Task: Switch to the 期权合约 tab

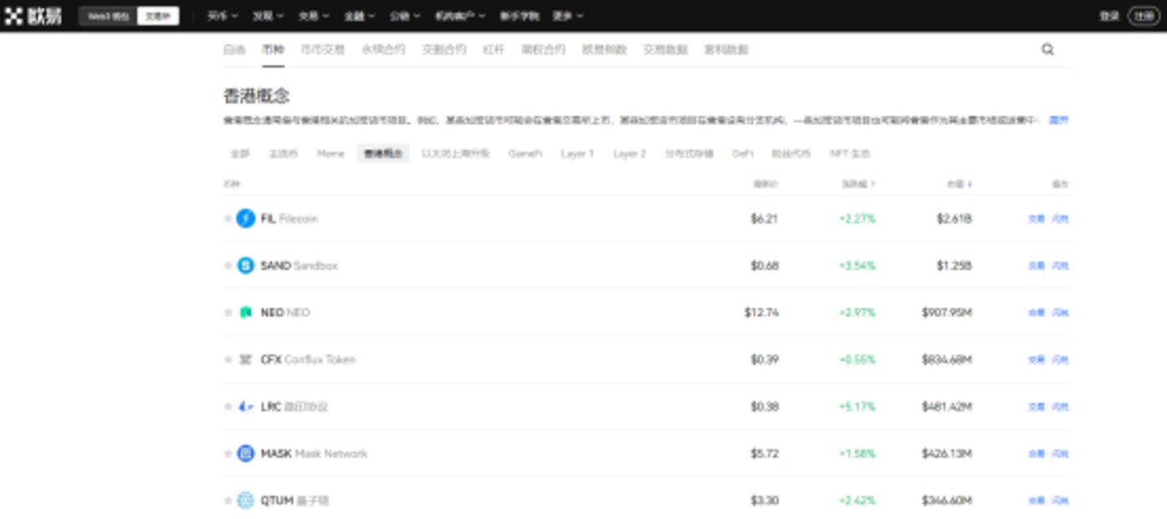Action: [x=543, y=49]
